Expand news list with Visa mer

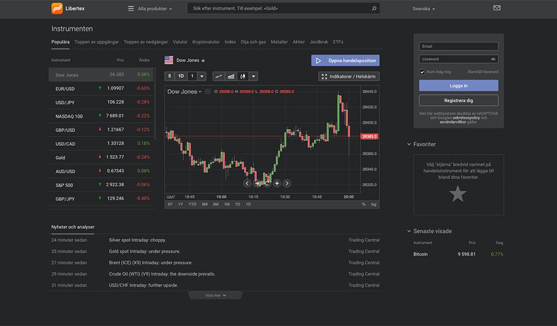tap(215, 295)
